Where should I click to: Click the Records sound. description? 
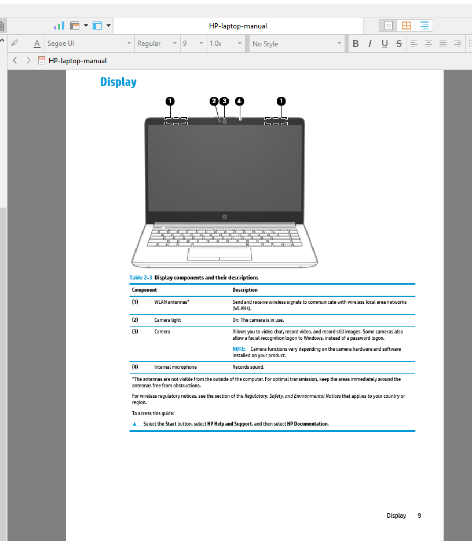tap(248, 367)
